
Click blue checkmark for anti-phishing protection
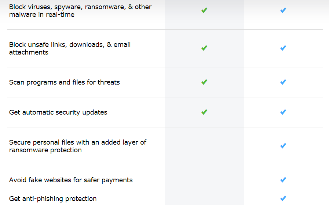click(283, 198)
